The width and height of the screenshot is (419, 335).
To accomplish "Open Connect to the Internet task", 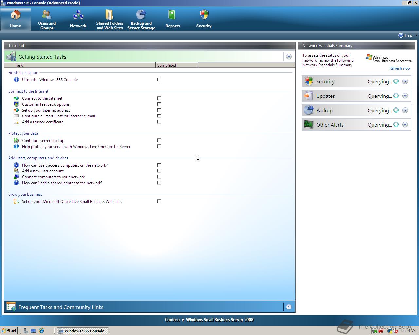I will (42, 98).
